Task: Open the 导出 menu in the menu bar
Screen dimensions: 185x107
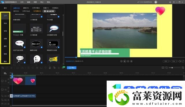Action: coord(42,2)
